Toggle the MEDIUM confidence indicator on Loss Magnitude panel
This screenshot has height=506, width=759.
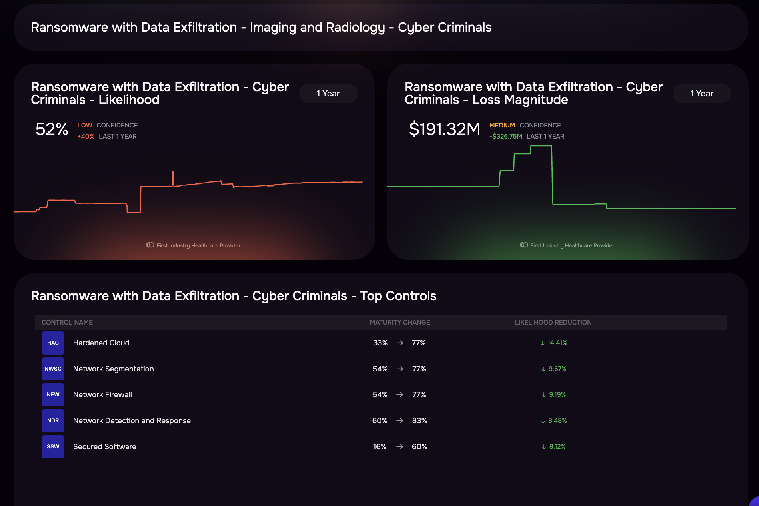[502, 125]
